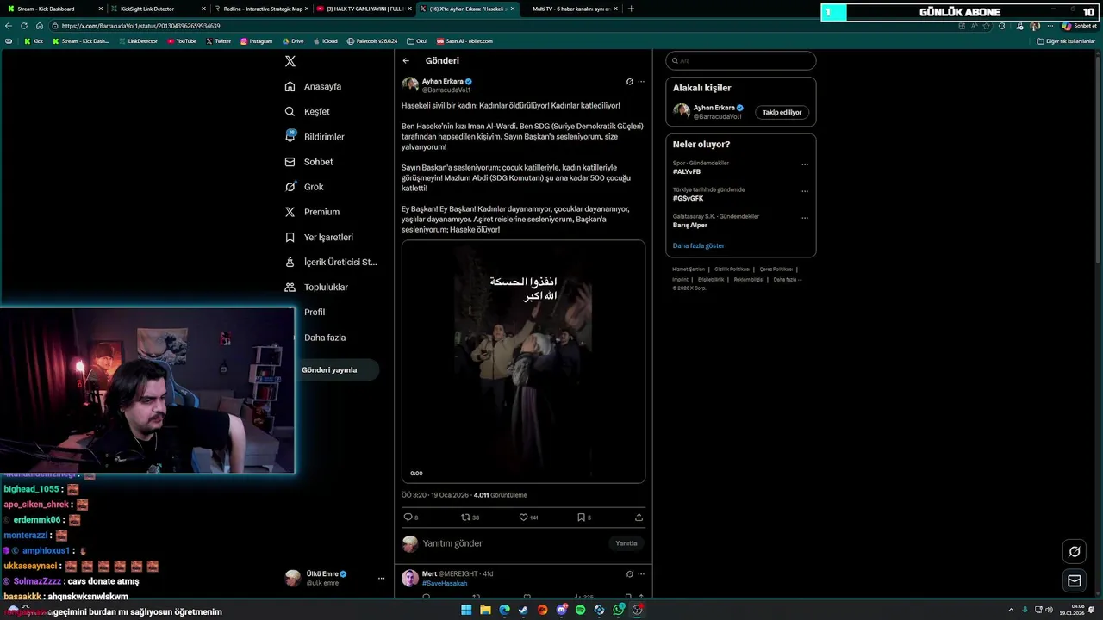This screenshot has height=620, width=1103.
Task: Open Hizmet Şartları footer link
Action: 688,270
